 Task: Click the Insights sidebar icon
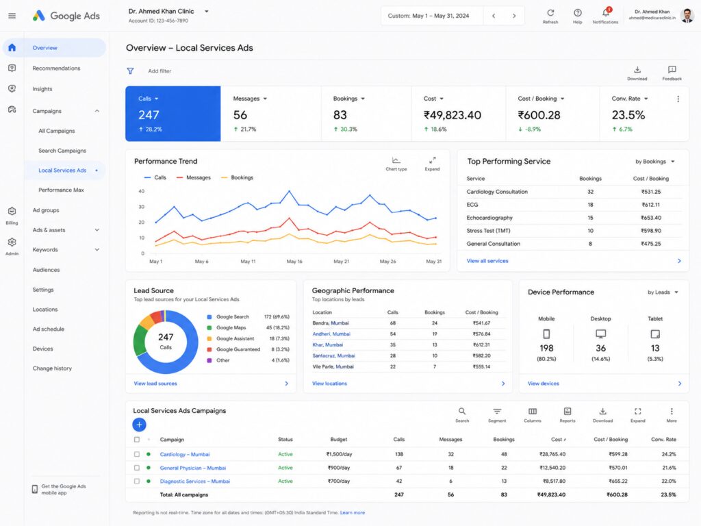point(12,88)
